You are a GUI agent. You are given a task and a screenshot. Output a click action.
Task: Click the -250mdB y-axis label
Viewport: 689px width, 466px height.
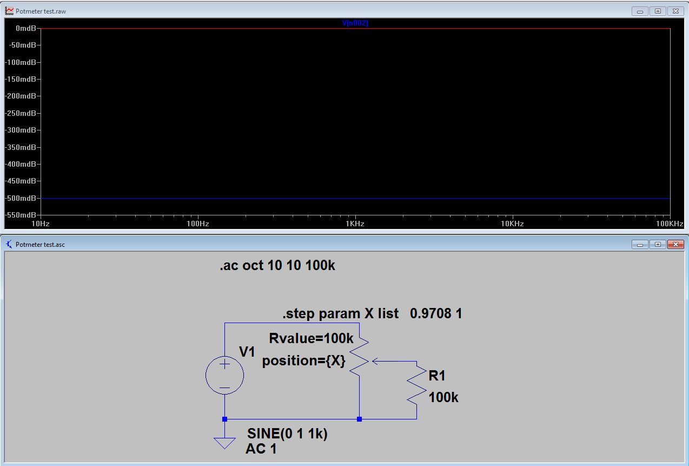coord(21,113)
